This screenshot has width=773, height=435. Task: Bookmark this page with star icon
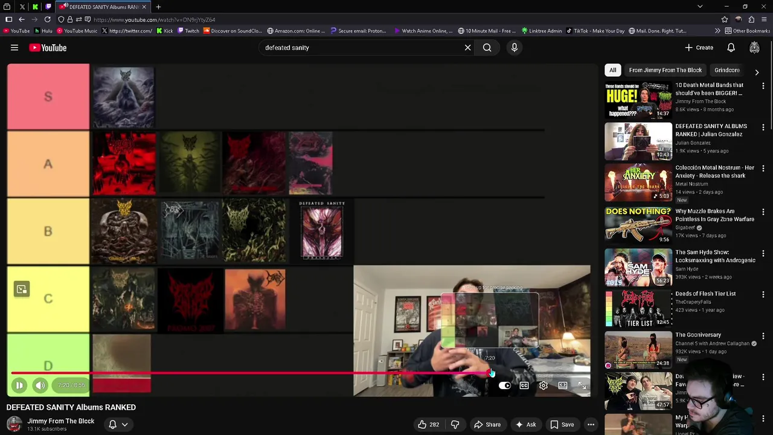pos(725,19)
